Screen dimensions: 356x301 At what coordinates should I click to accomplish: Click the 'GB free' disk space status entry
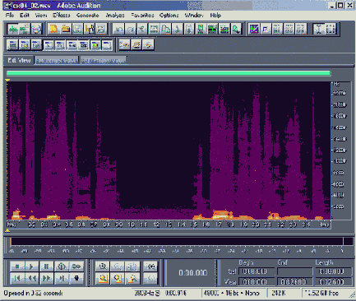click(x=323, y=294)
